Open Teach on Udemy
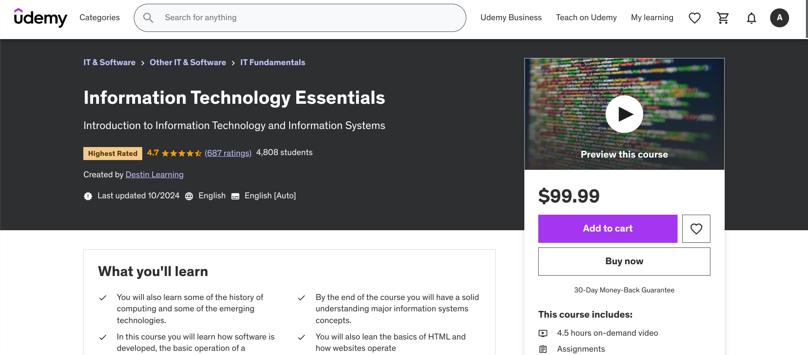The image size is (808, 355). pos(586,18)
